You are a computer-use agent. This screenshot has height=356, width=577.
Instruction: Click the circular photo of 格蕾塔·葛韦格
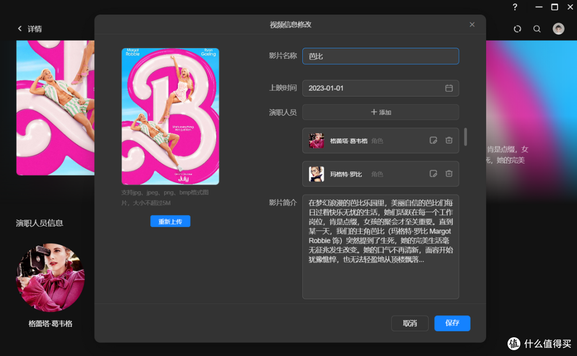click(50, 277)
